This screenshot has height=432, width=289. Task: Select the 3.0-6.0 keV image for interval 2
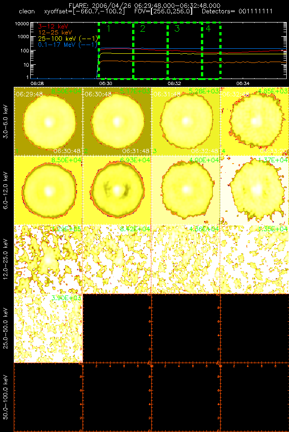tap(117, 121)
